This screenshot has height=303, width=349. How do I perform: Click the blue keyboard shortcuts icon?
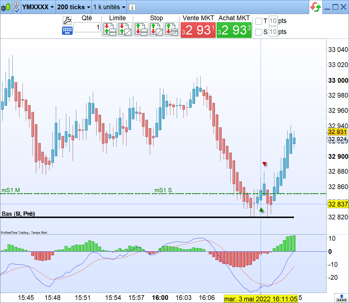(67, 31)
